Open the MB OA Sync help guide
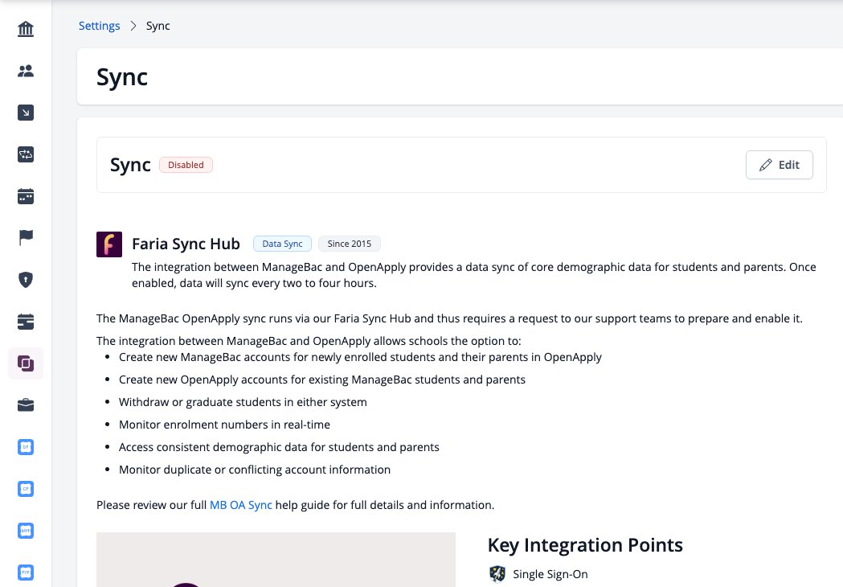 pos(240,505)
